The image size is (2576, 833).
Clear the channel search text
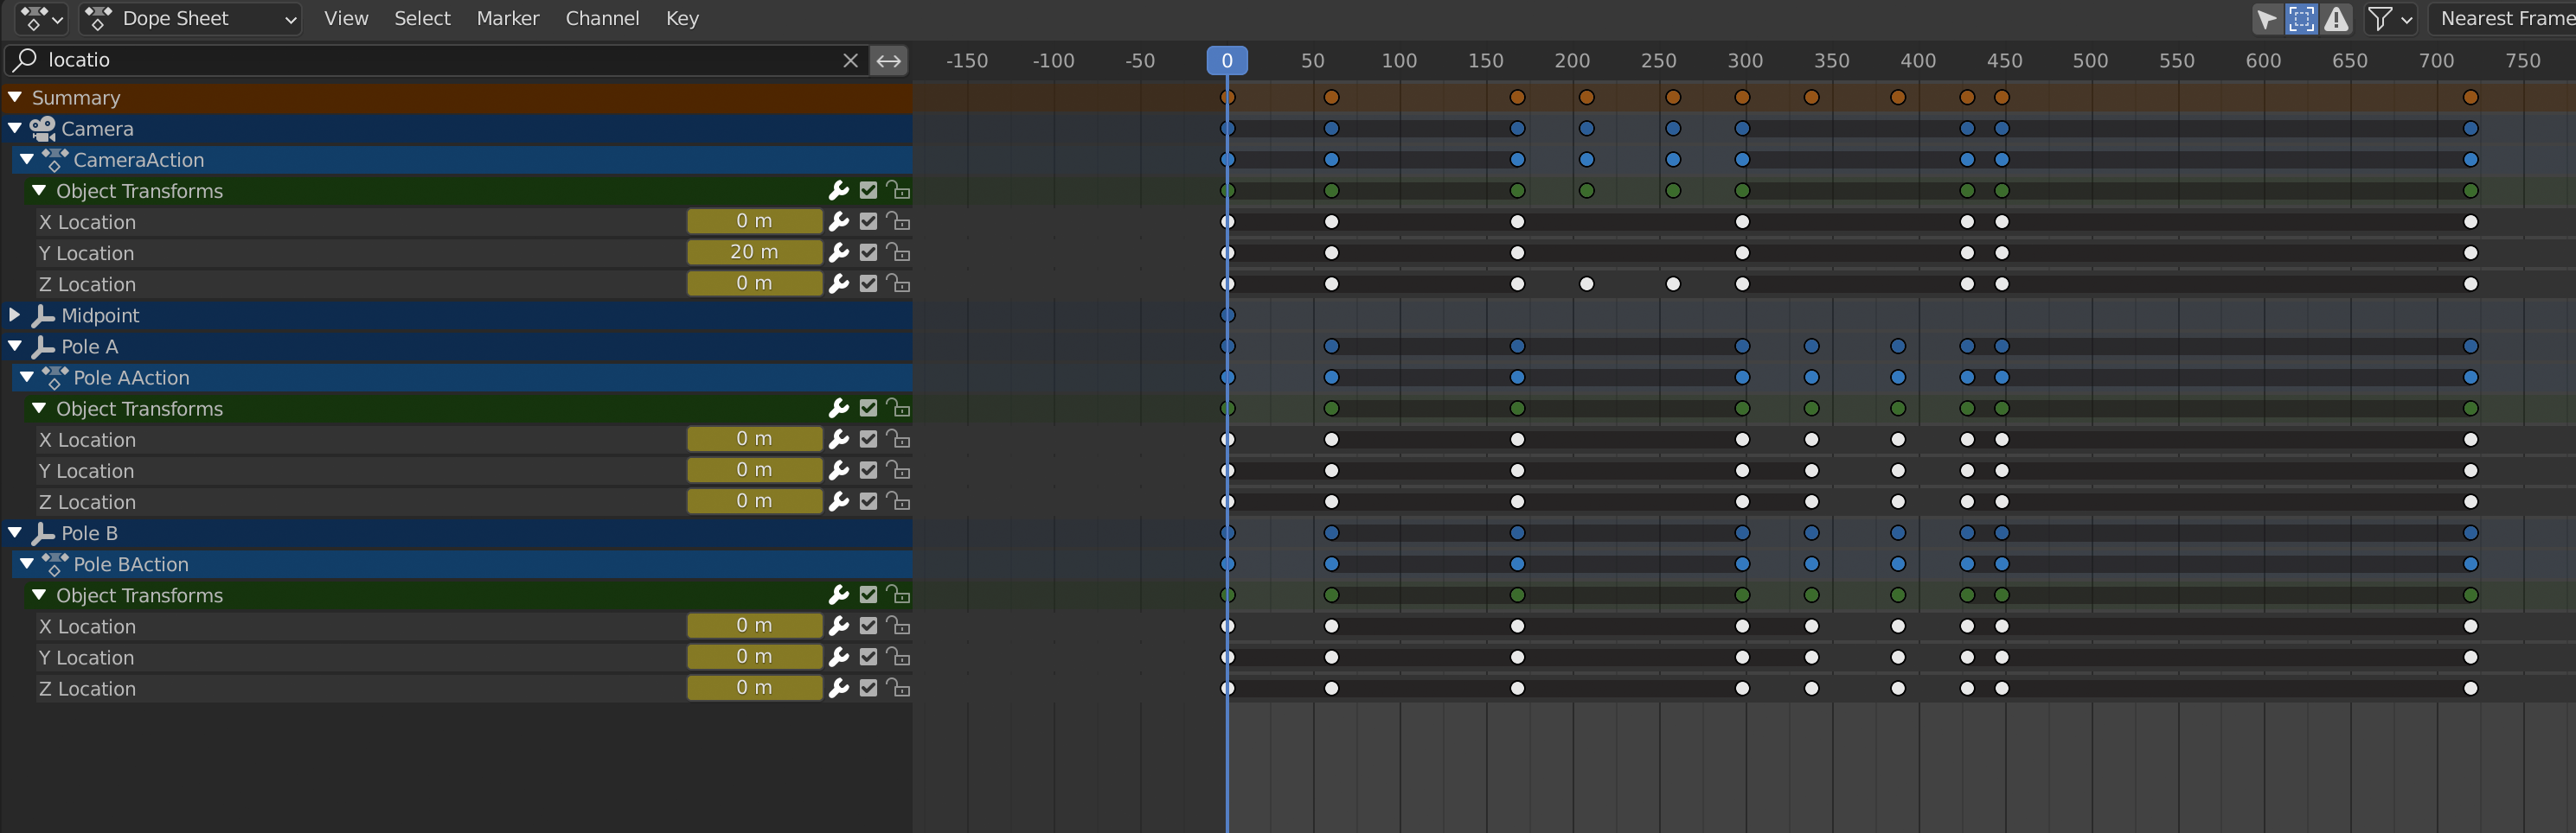[850, 60]
